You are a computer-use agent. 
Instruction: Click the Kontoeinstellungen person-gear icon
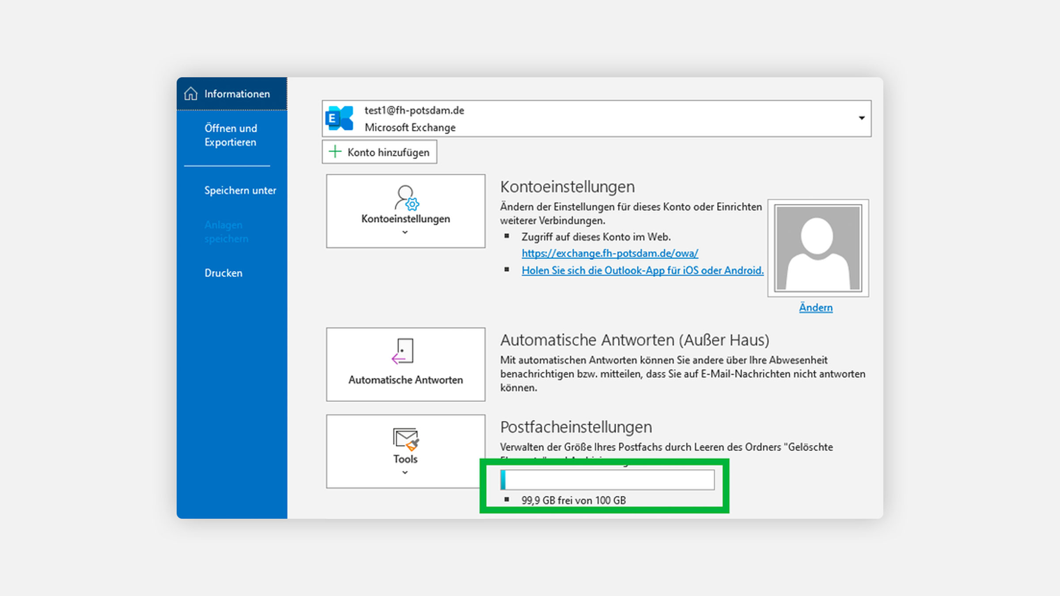click(406, 197)
